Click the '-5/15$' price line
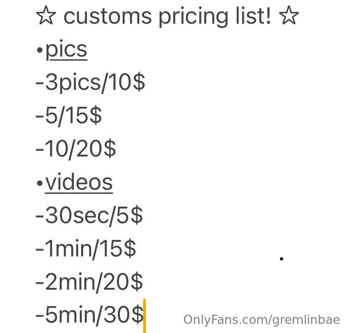 point(69,116)
